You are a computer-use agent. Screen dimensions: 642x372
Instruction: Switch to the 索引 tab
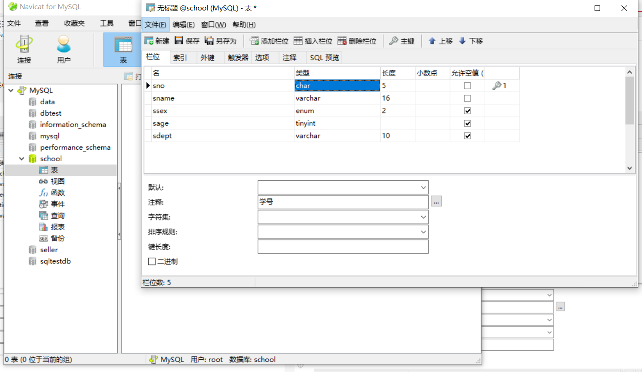[180, 57]
